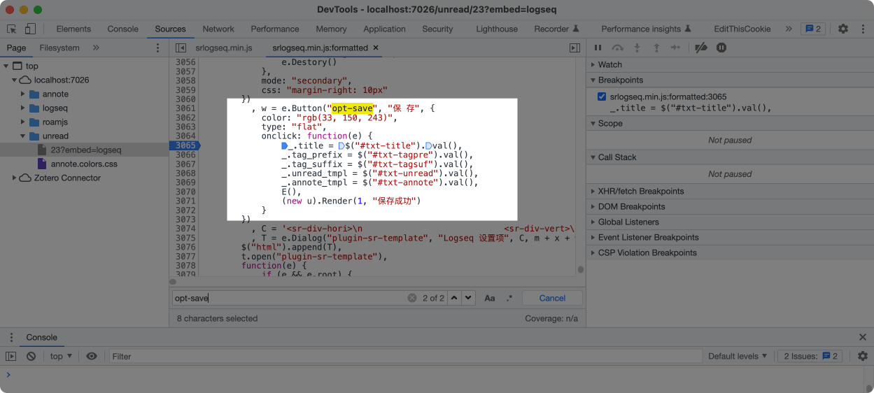
Task: Focus the console Filter input
Action: point(405,356)
